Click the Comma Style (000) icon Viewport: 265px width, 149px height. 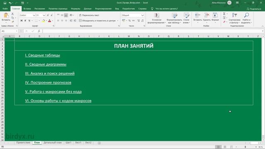pos(133,21)
